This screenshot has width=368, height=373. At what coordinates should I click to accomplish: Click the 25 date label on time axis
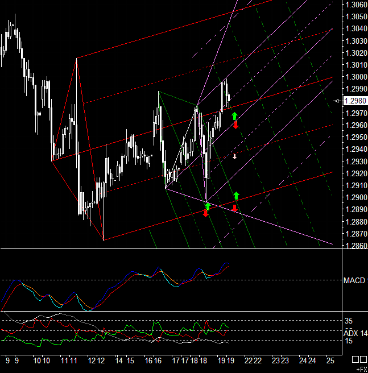tap(330, 360)
